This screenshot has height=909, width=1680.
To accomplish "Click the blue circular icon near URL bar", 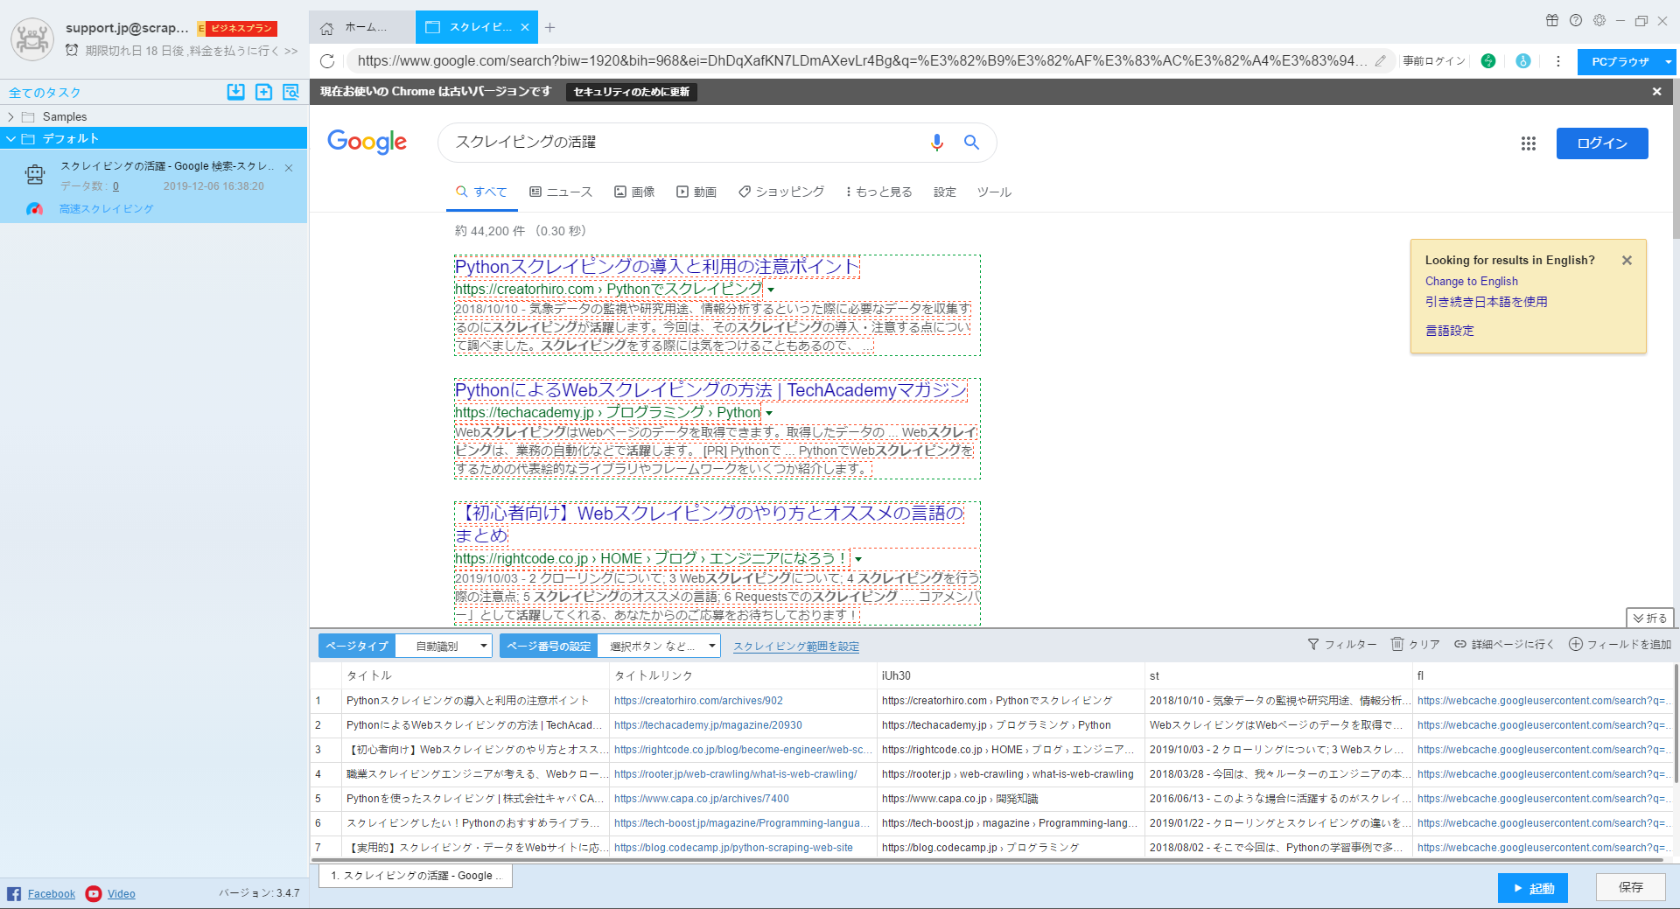I will click(1523, 61).
